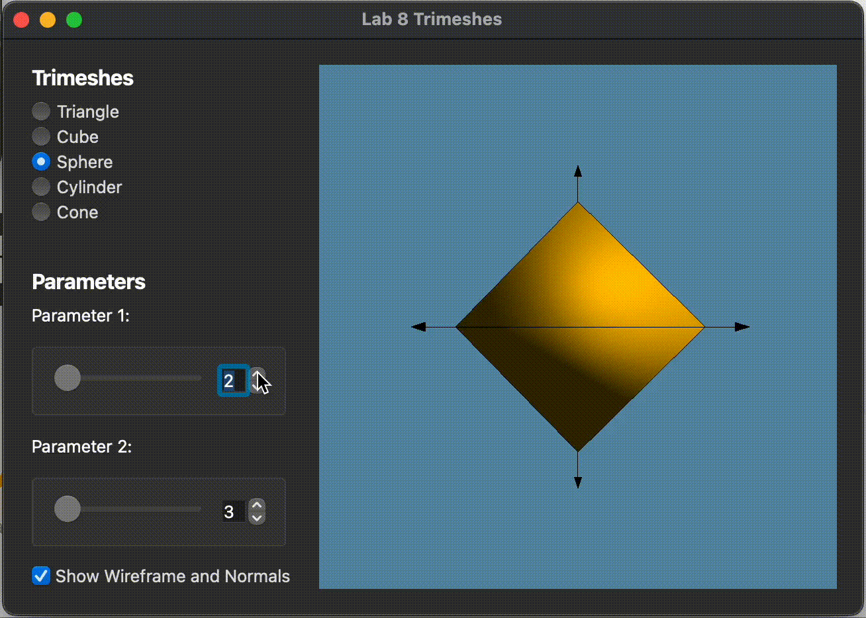The height and width of the screenshot is (618, 866).
Task: Focus the Parameter 1 value field
Action: 234,380
